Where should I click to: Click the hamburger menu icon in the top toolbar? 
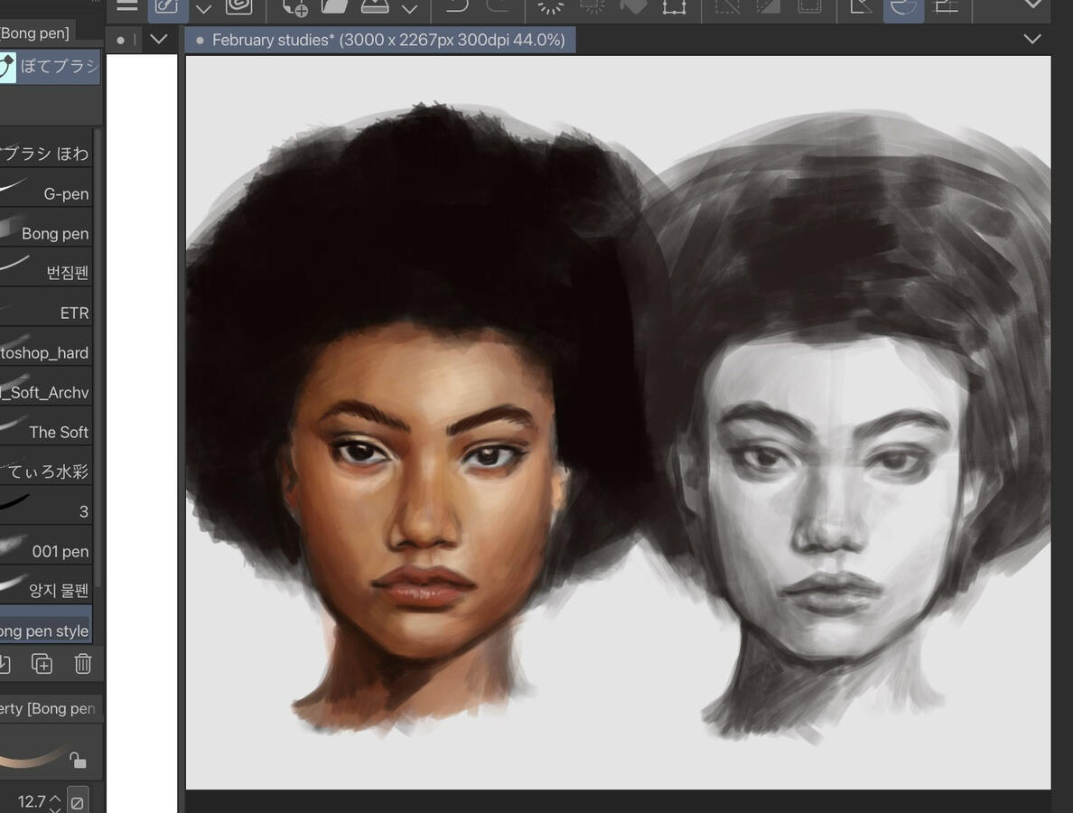(x=127, y=5)
